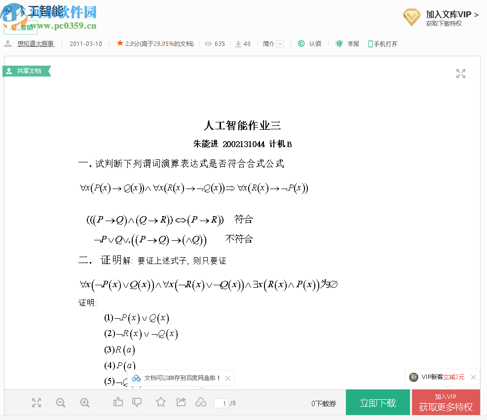
Task: Give the document a thumbs down
Action: 137,403
